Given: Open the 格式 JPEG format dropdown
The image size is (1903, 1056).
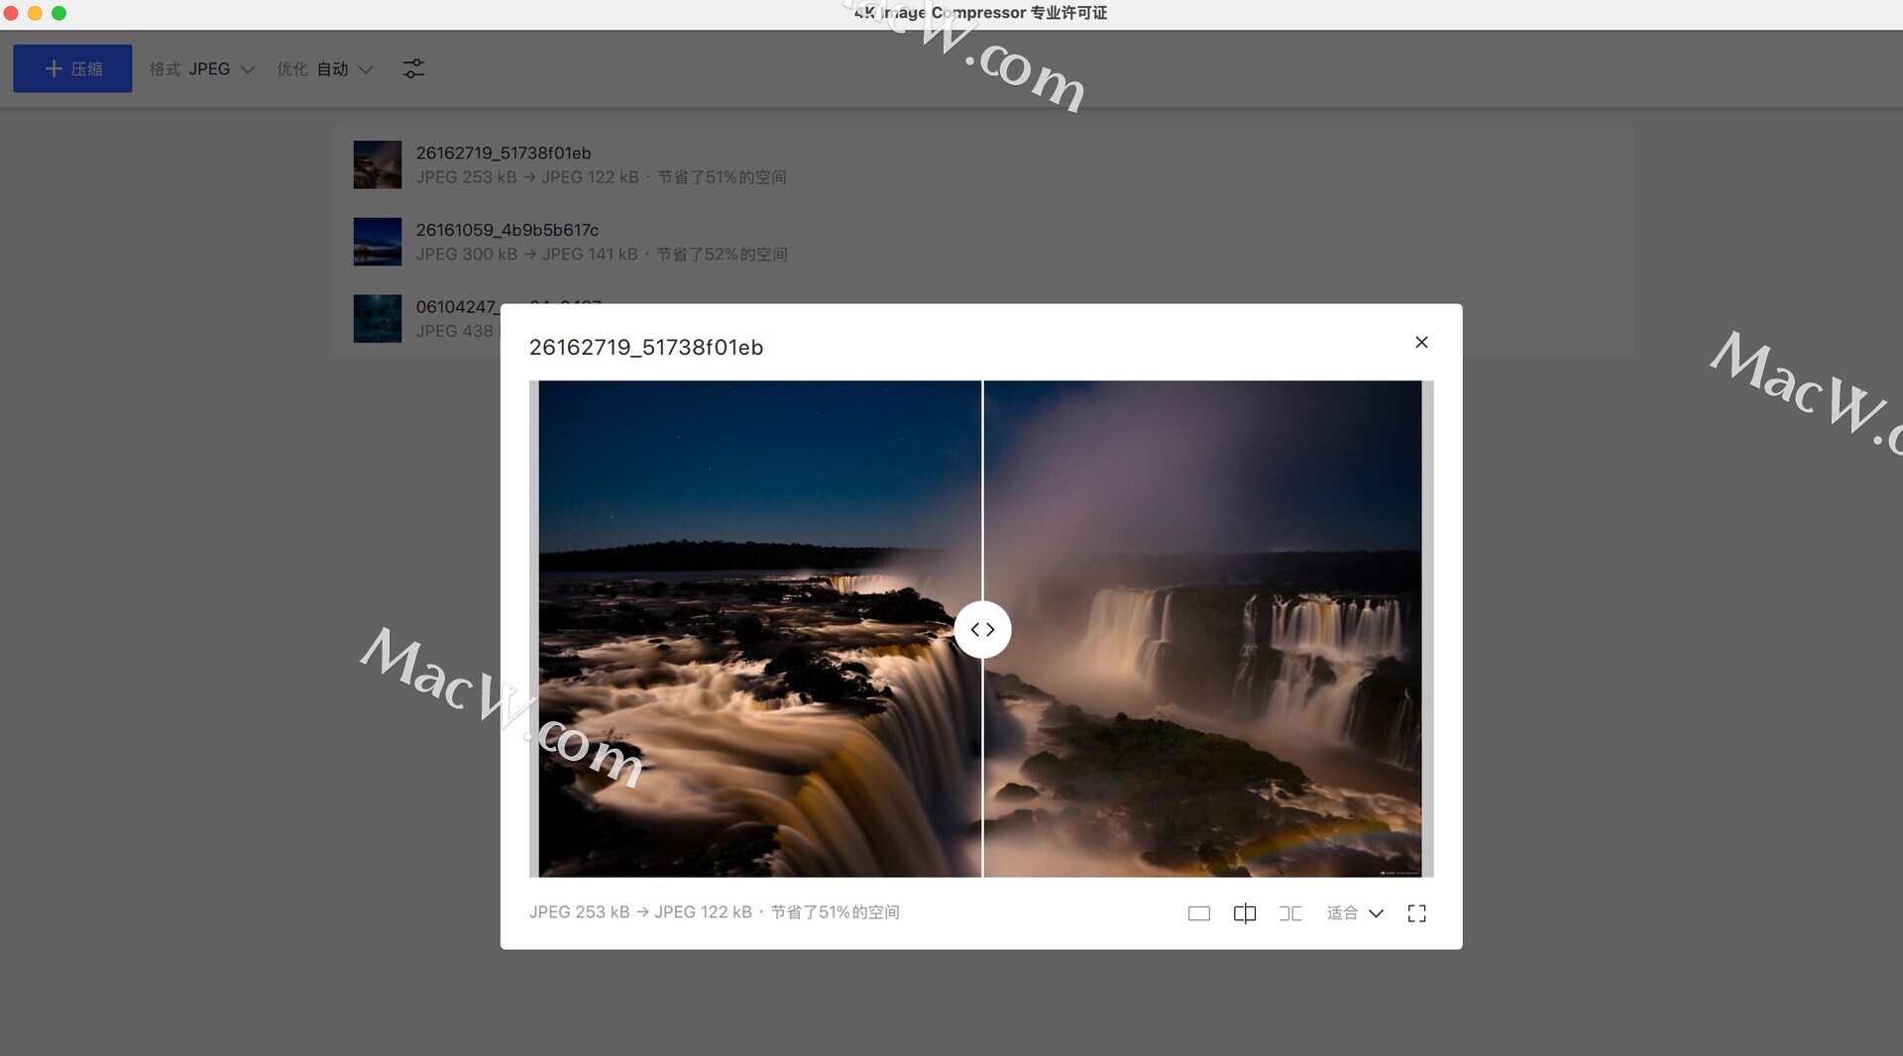Looking at the screenshot, I should pyautogui.click(x=202, y=69).
